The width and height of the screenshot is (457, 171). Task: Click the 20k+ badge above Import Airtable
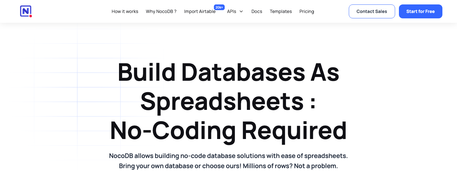(x=219, y=7)
